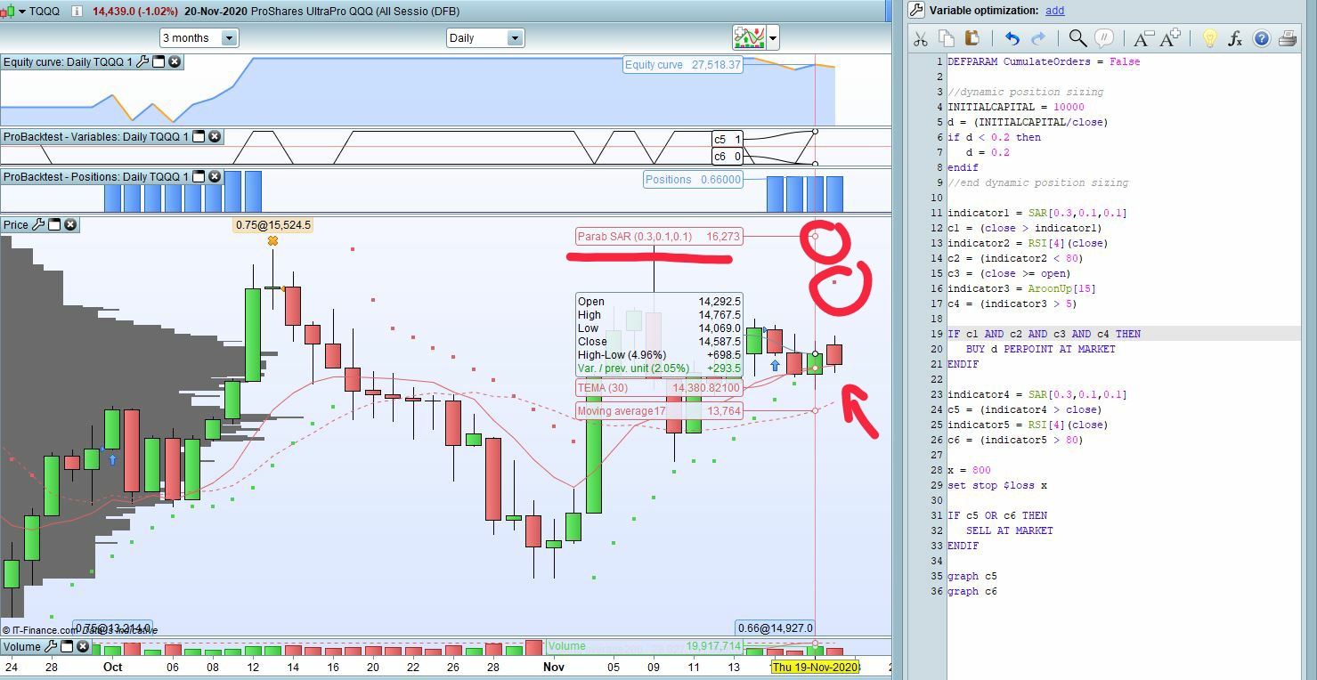Click the orange X exit marker
The width and height of the screenshot is (1317, 680).
(272, 241)
